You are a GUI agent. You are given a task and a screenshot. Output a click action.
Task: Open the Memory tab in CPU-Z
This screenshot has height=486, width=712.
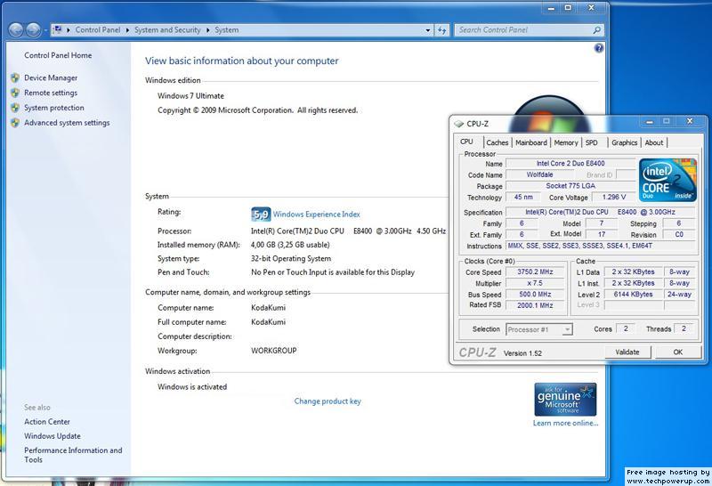pyautogui.click(x=566, y=142)
